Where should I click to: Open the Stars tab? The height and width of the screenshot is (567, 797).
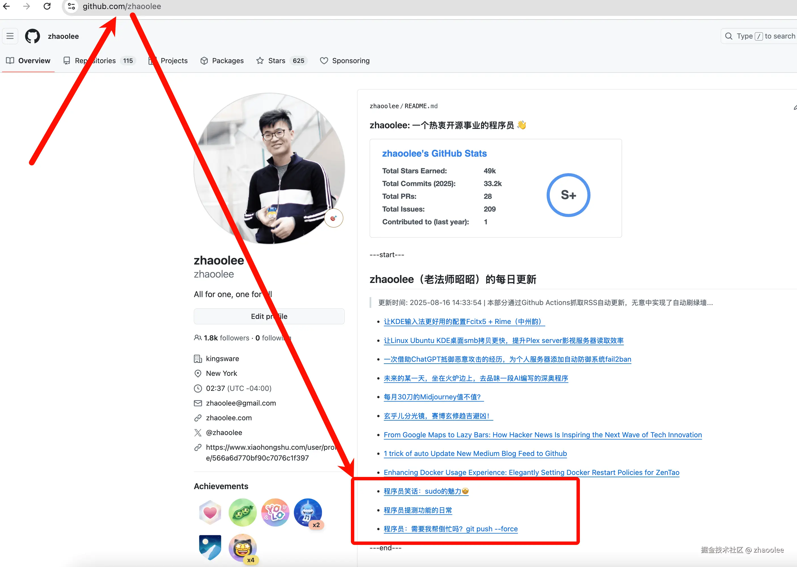pos(276,60)
